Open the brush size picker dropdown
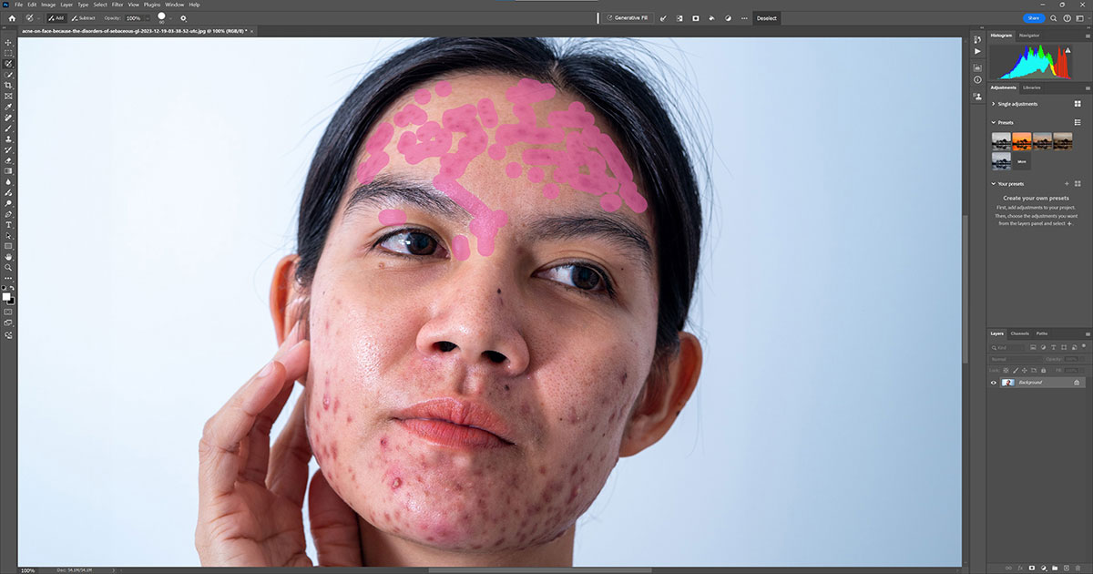The image size is (1093, 574). point(171,17)
